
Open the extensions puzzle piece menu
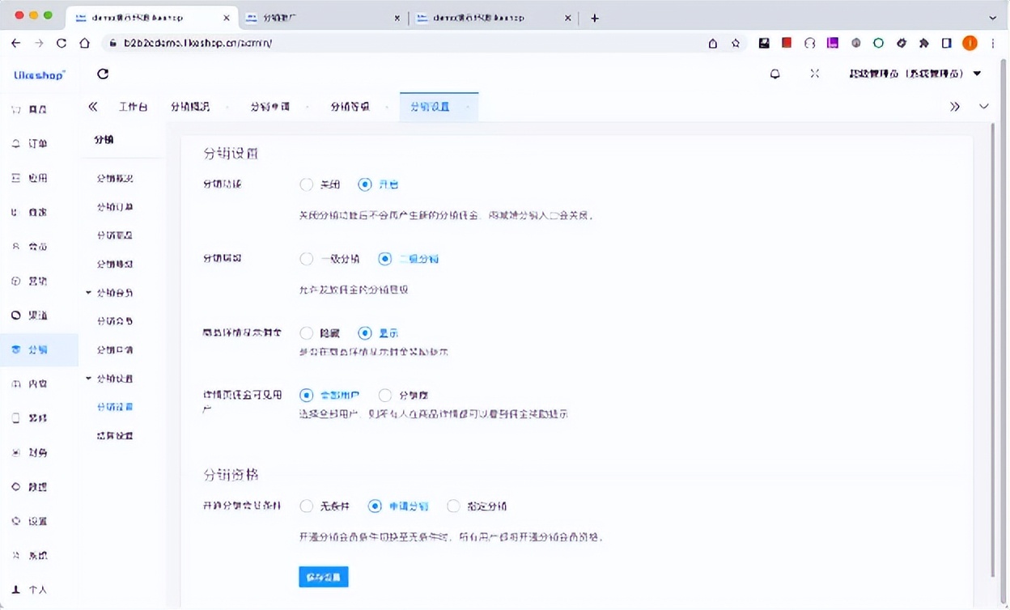923,43
